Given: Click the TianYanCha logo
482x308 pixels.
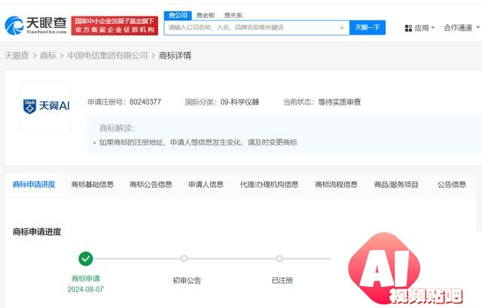Looking at the screenshot, I should [35, 25].
